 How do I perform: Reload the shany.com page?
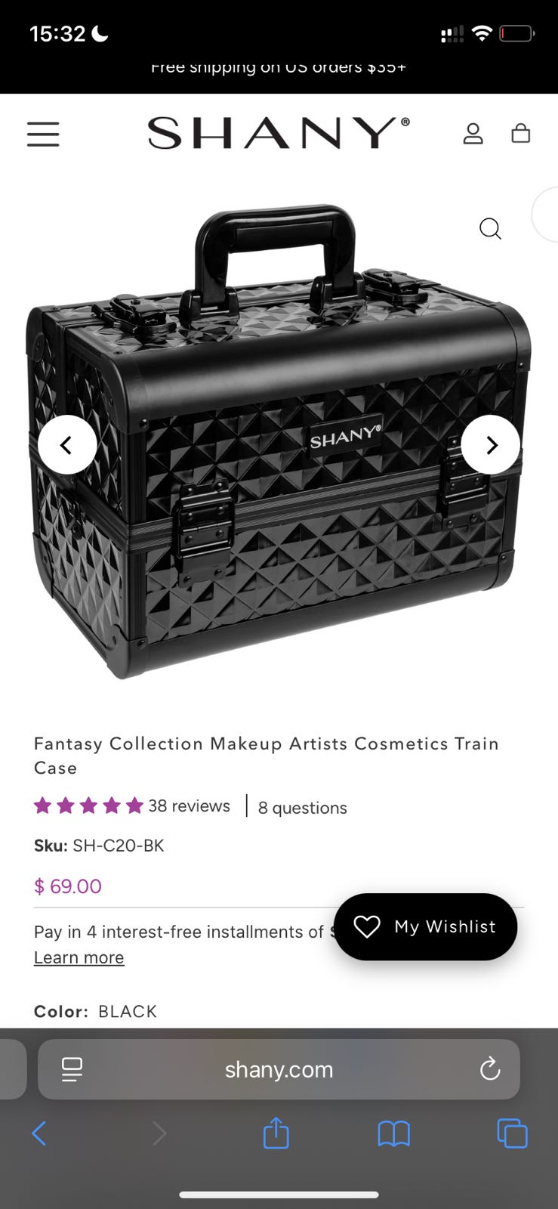pyautogui.click(x=490, y=1068)
